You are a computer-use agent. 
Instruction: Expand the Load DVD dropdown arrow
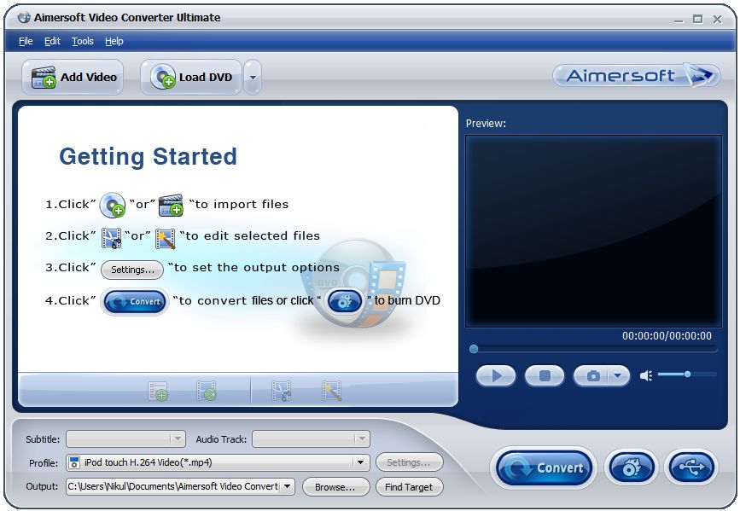[253, 77]
